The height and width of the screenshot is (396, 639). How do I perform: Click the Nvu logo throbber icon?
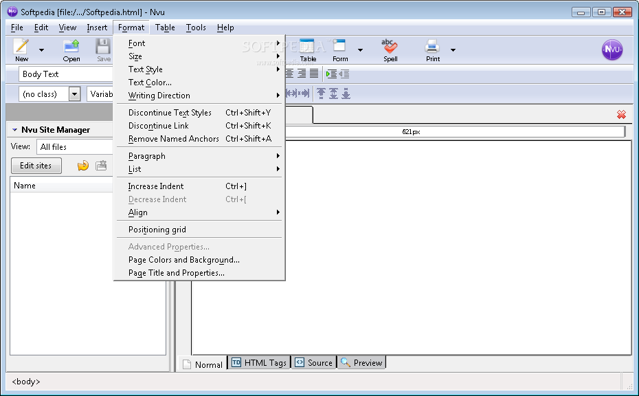(612, 49)
